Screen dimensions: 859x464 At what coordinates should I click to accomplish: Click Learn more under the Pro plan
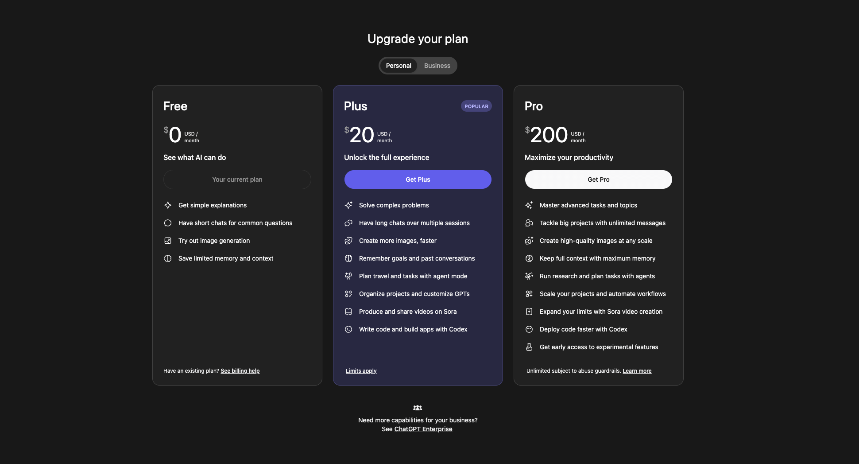637,370
